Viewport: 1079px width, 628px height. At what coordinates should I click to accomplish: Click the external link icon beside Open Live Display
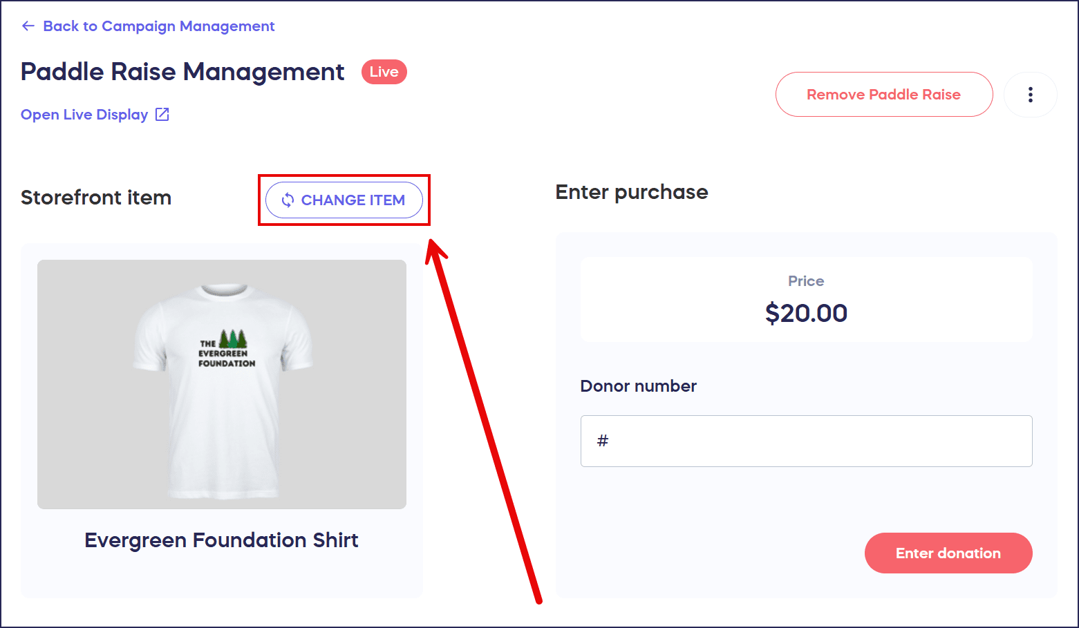(162, 115)
